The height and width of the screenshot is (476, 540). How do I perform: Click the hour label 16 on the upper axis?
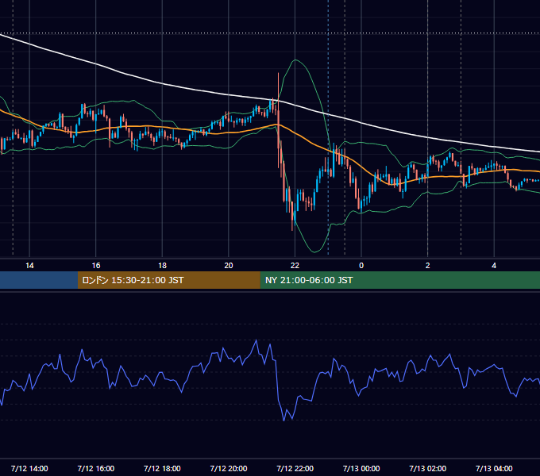point(96,266)
